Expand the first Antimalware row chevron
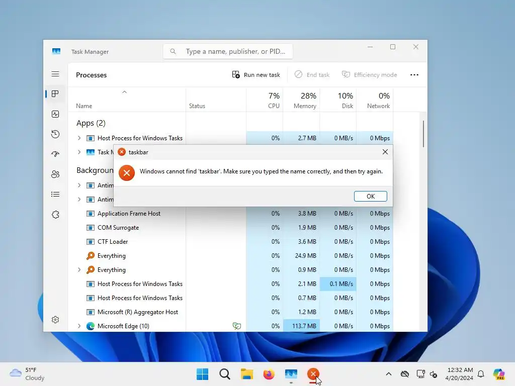The width and height of the screenshot is (515, 386). tap(79, 185)
